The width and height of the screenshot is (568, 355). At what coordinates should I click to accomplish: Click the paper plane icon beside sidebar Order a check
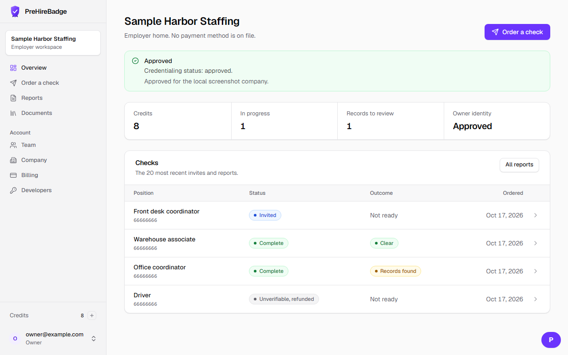[x=13, y=83]
